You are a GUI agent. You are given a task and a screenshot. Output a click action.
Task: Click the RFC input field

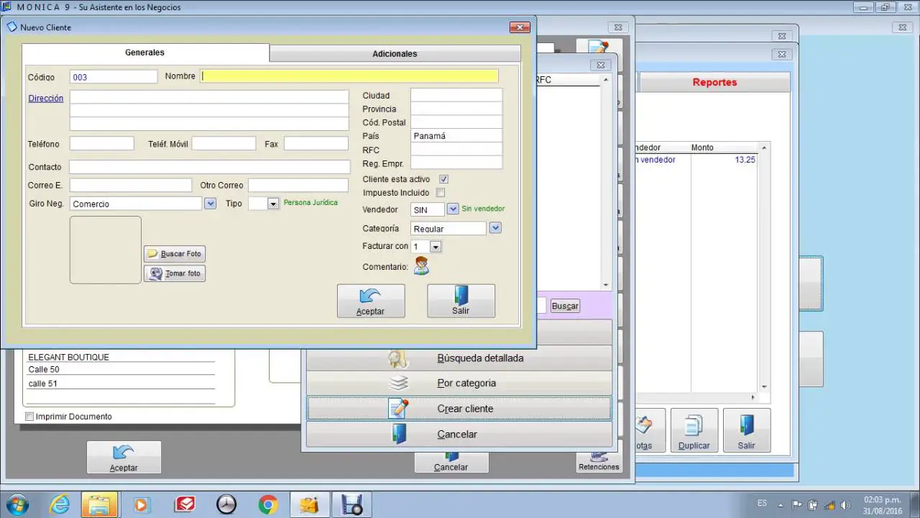tap(456, 150)
